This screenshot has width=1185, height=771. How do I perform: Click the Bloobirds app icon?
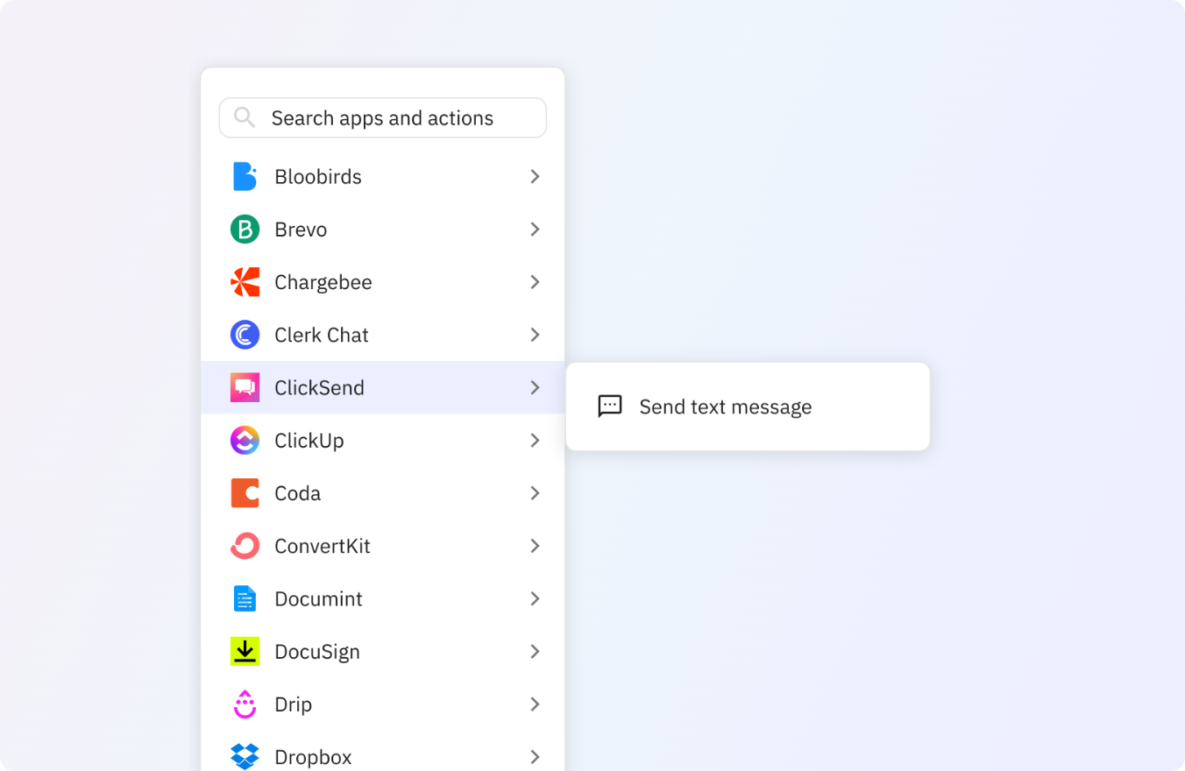[245, 177]
